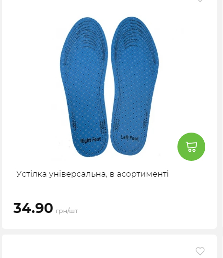This screenshot has width=223, height=258.
Task: Open product title Устілка універсальна, в асортименті
Action: click(93, 174)
